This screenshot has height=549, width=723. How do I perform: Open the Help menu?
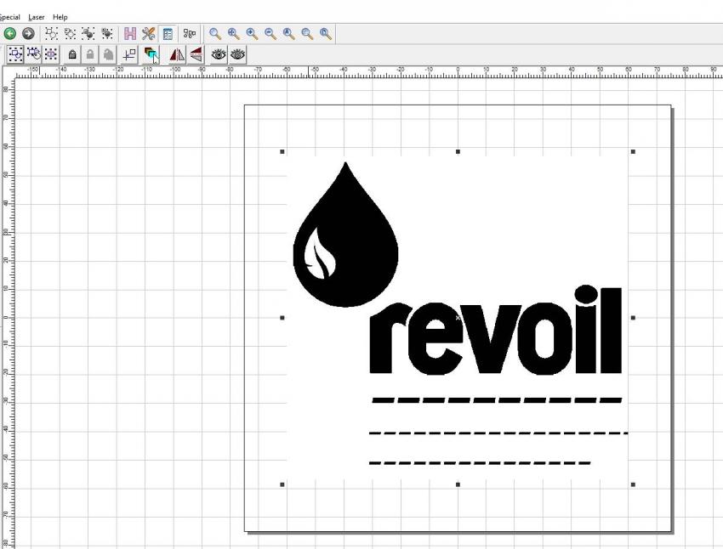[x=60, y=17]
